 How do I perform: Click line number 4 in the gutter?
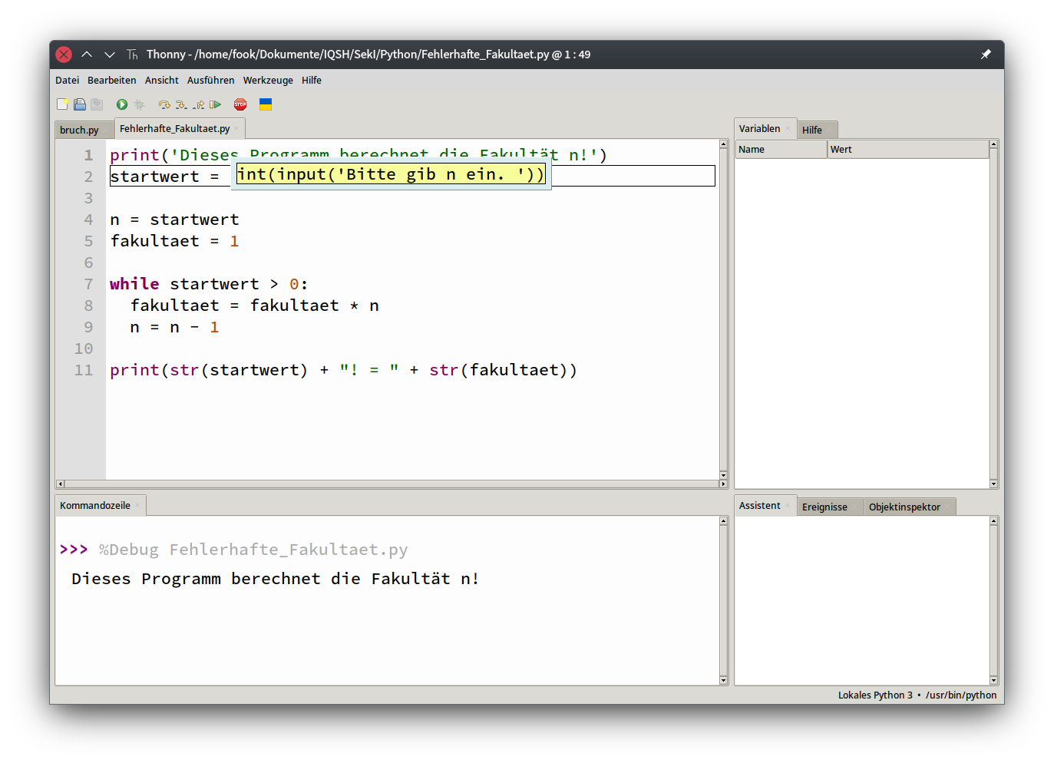click(x=88, y=220)
